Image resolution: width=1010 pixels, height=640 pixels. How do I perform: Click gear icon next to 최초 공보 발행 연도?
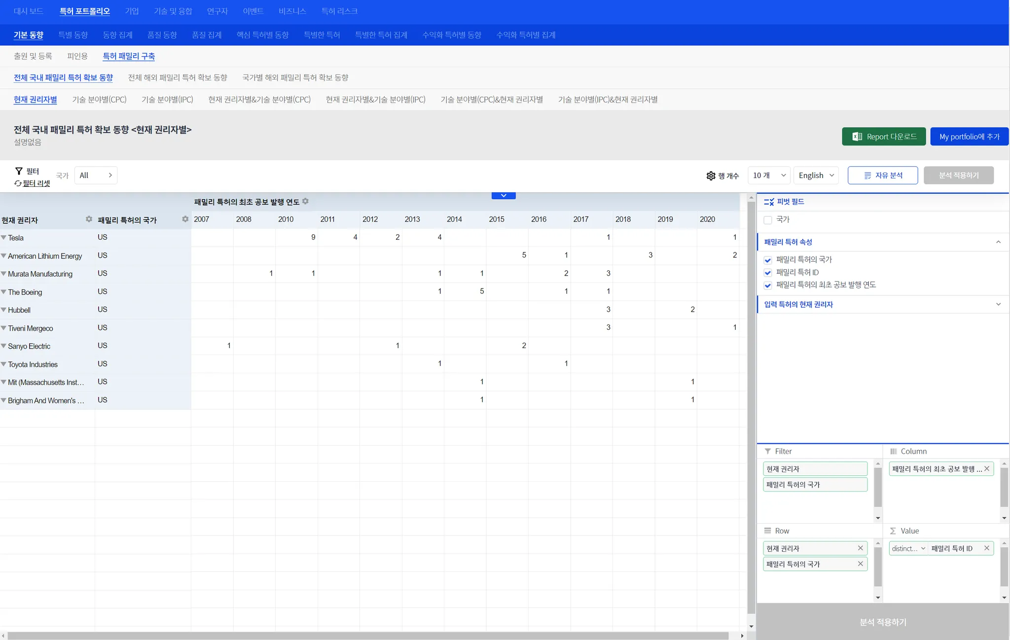[x=305, y=201]
